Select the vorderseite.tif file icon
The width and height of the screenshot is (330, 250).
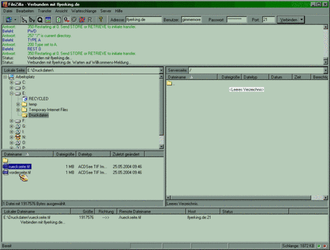pyautogui.click(x=6, y=172)
